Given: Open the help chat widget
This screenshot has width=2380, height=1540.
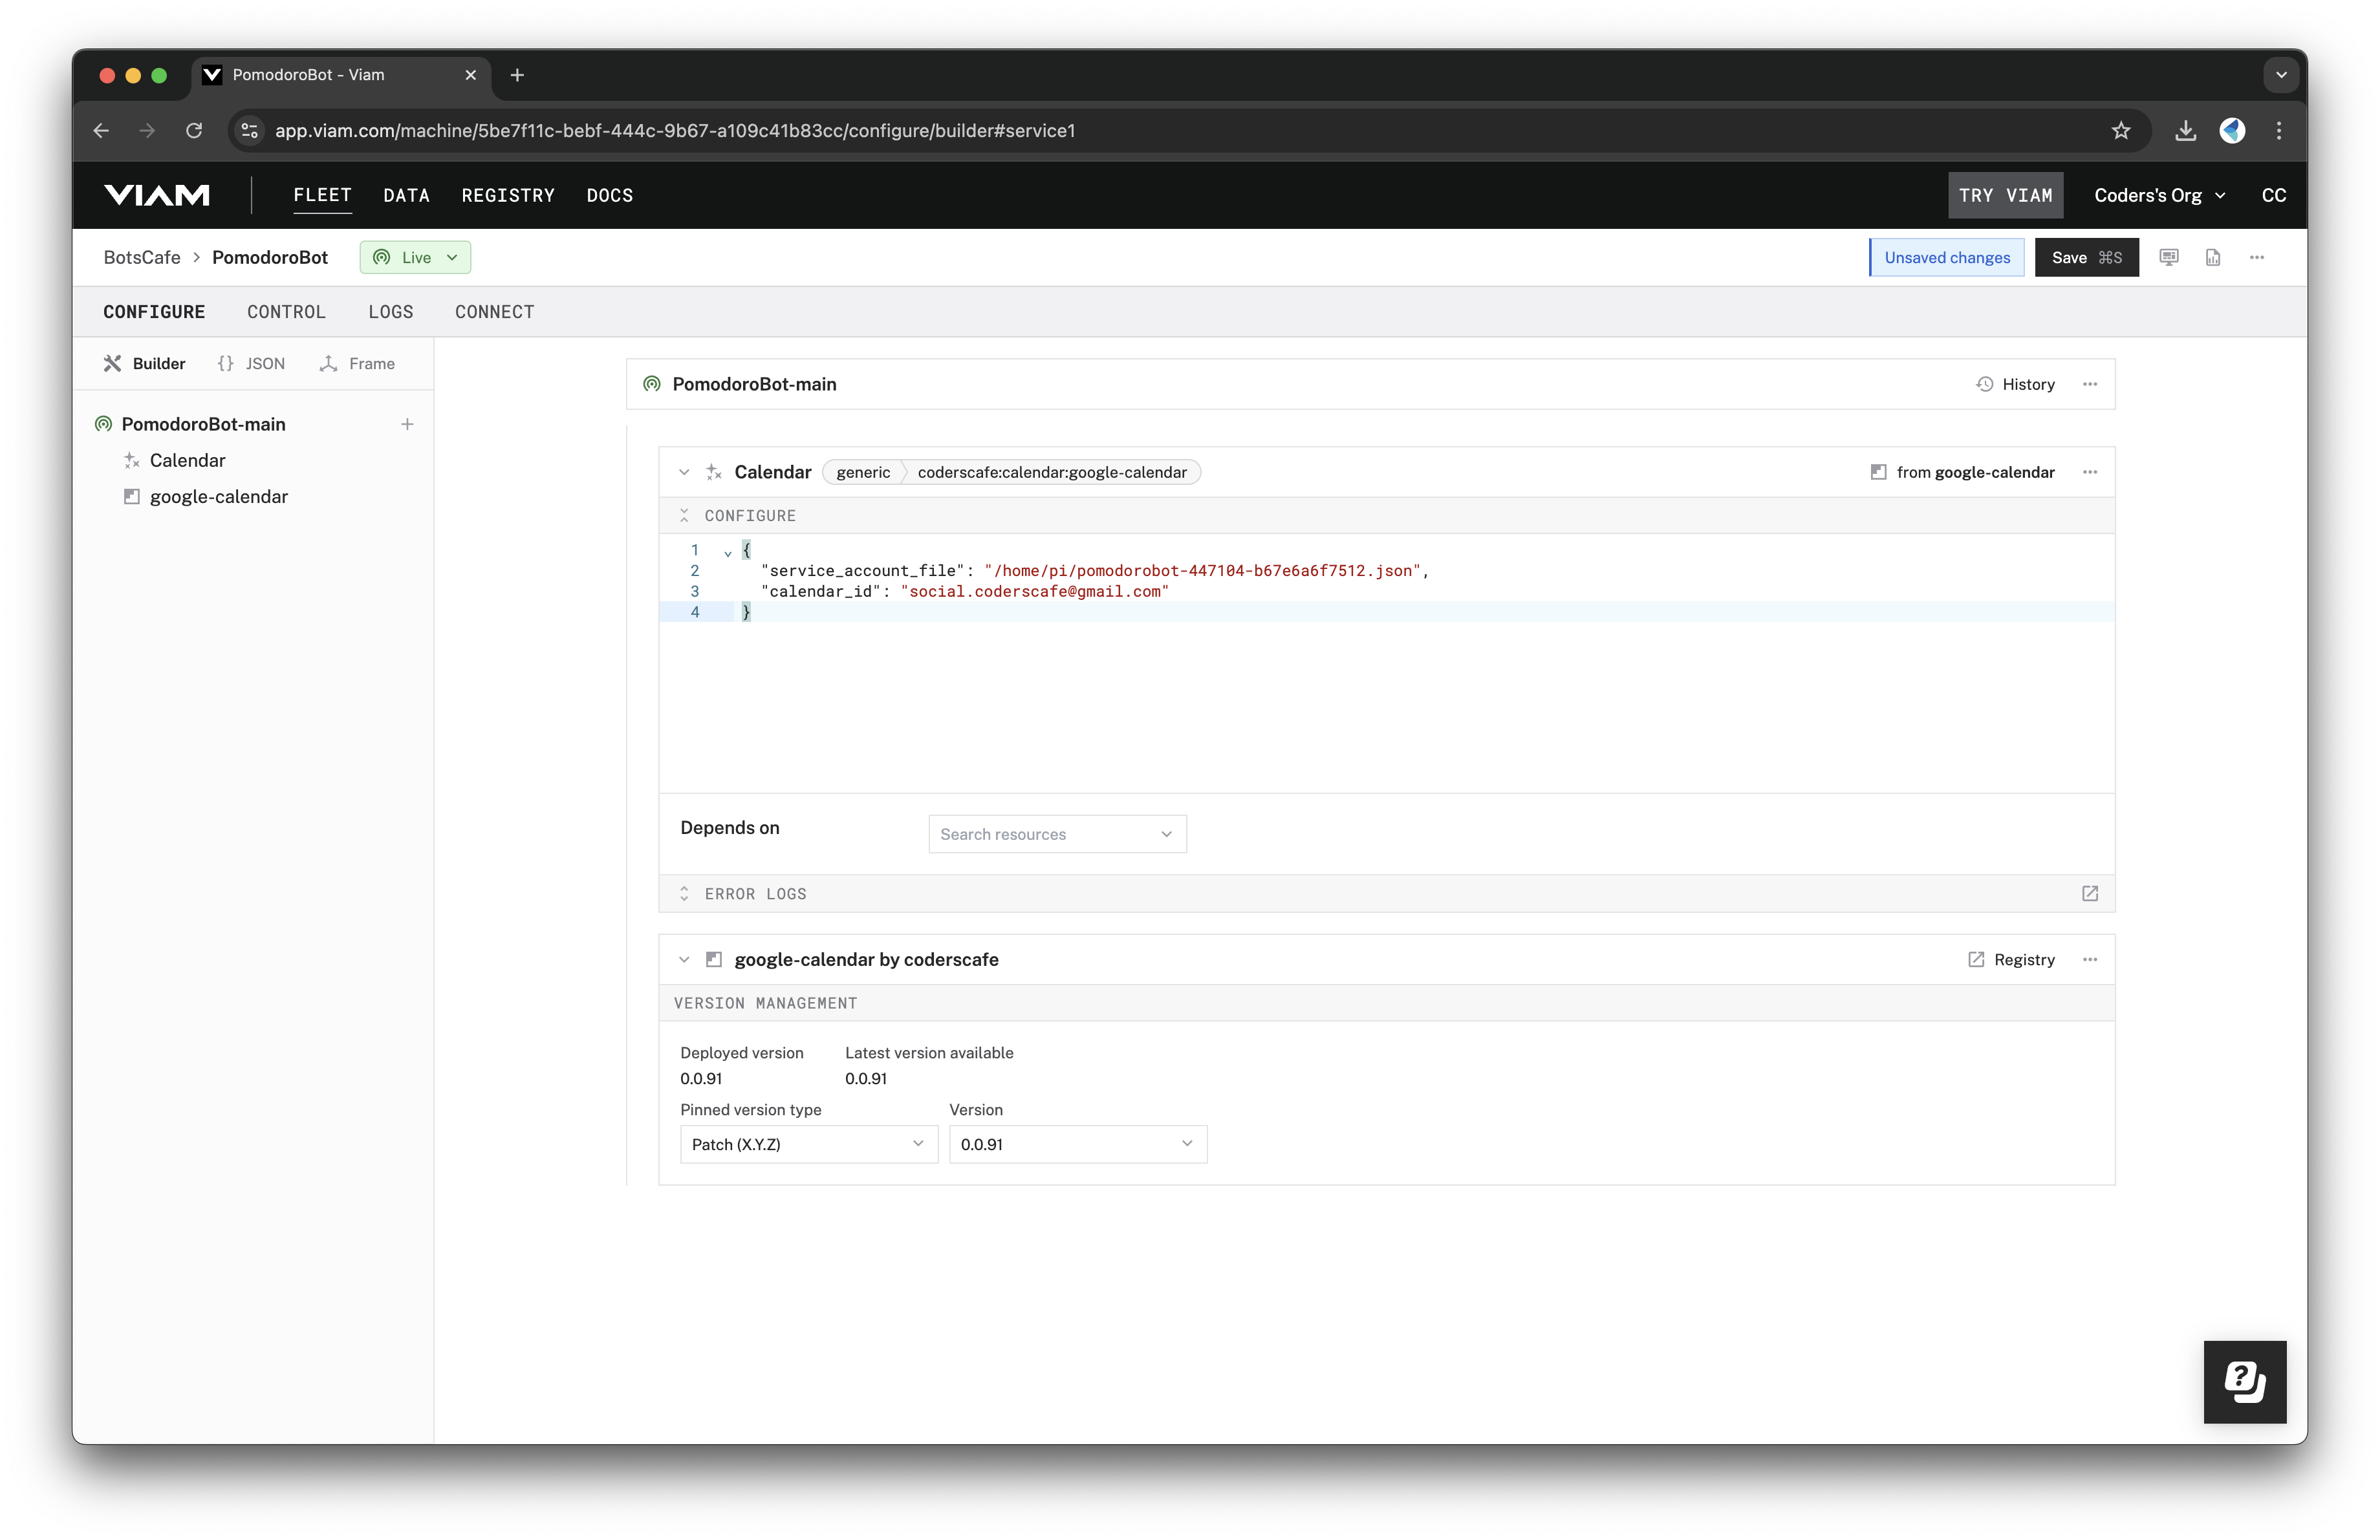Looking at the screenshot, I should tap(2245, 1381).
